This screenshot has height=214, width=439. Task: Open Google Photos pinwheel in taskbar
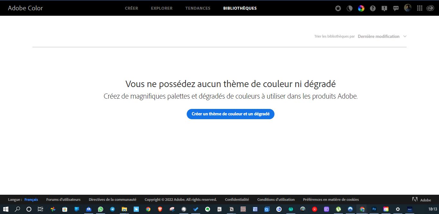(53, 209)
